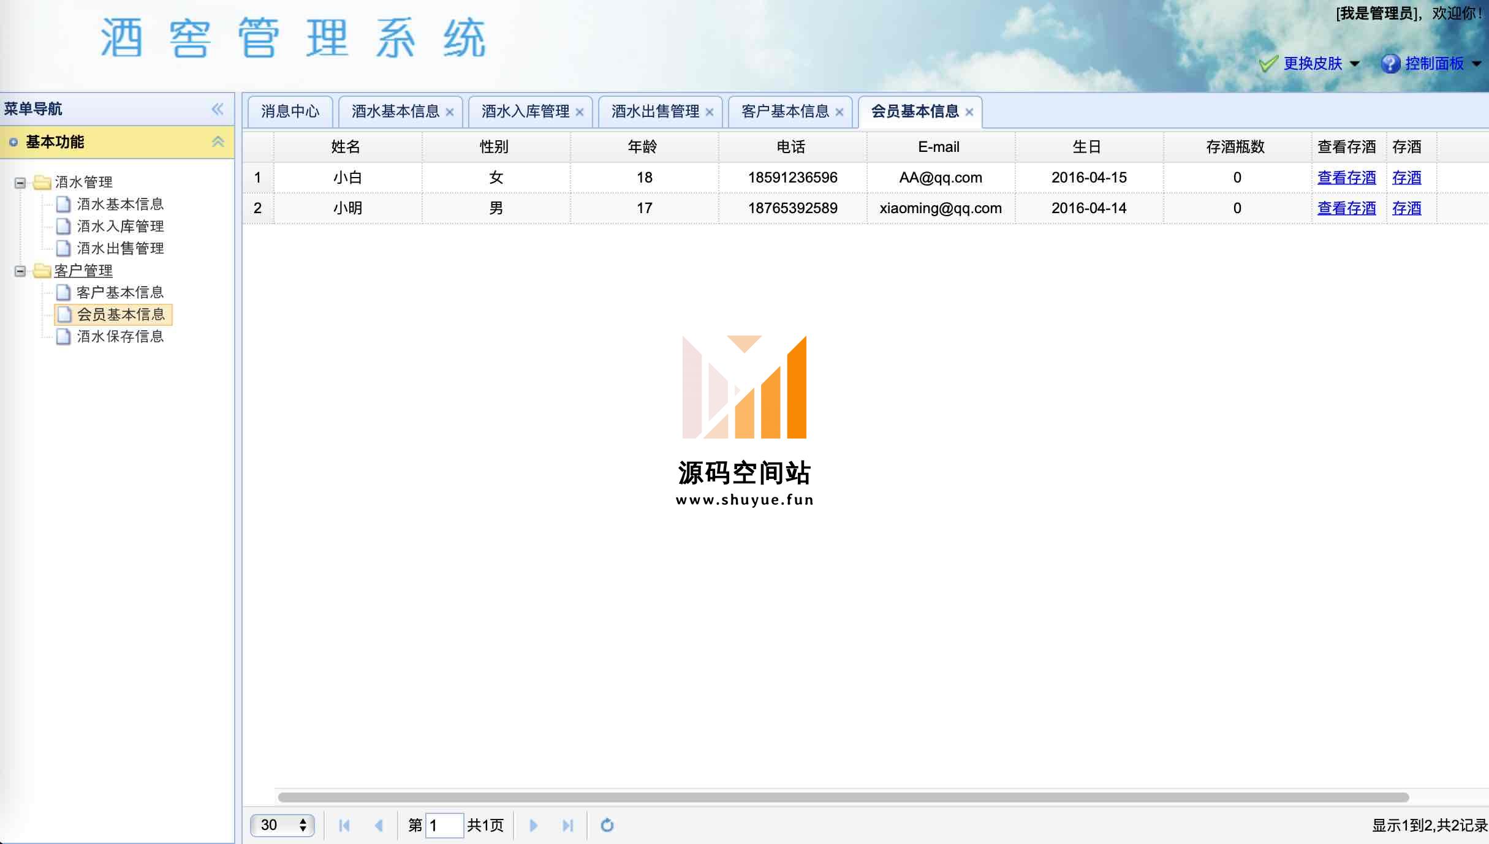Collapse the 基本功能 accordion section
Image resolution: width=1489 pixels, height=844 pixels.
click(218, 142)
